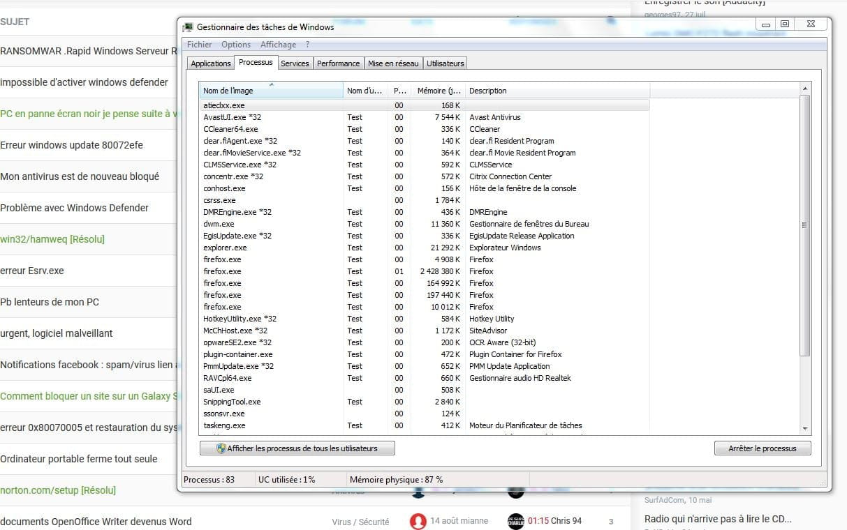Select the explorer.exe process

tap(424, 248)
